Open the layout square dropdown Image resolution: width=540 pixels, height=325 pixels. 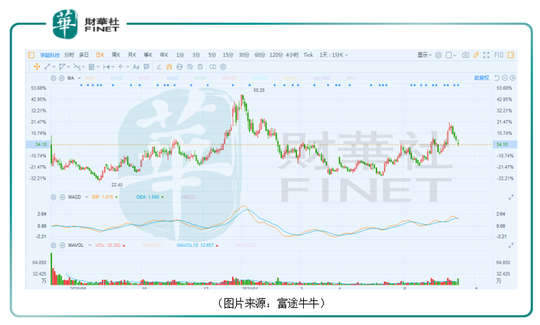coord(451,55)
